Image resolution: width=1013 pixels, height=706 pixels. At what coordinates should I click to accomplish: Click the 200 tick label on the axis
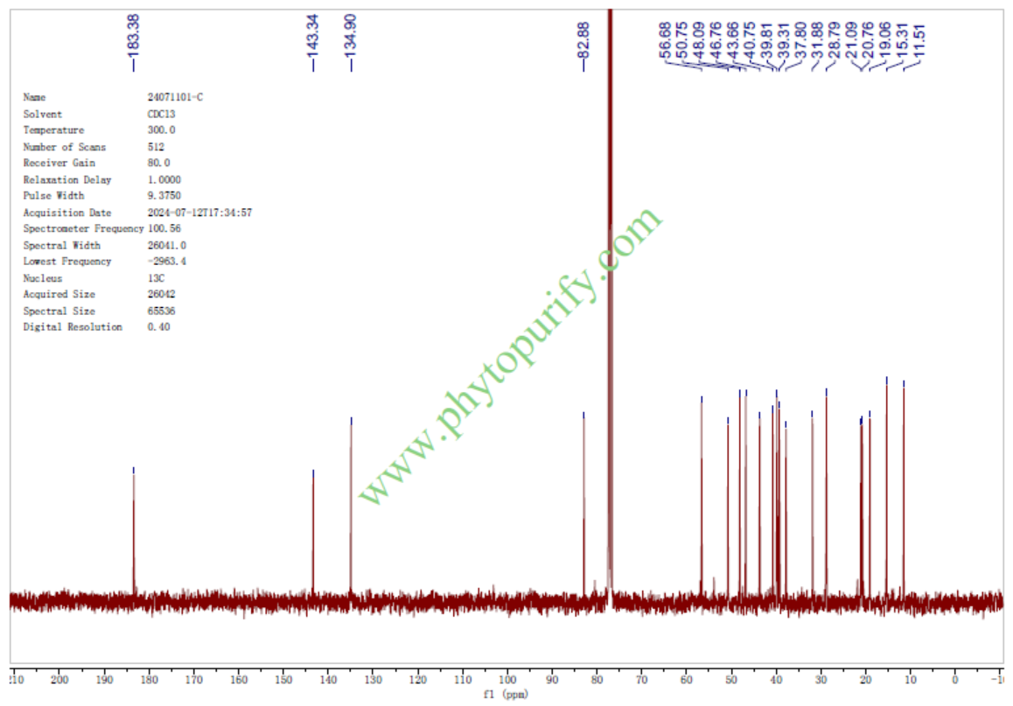[59, 679]
